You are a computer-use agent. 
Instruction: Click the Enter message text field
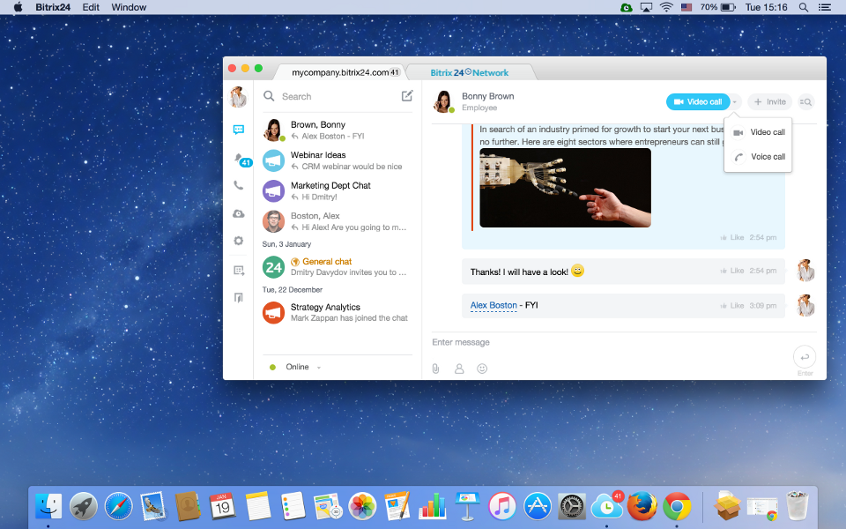pyautogui.click(x=608, y=342)
